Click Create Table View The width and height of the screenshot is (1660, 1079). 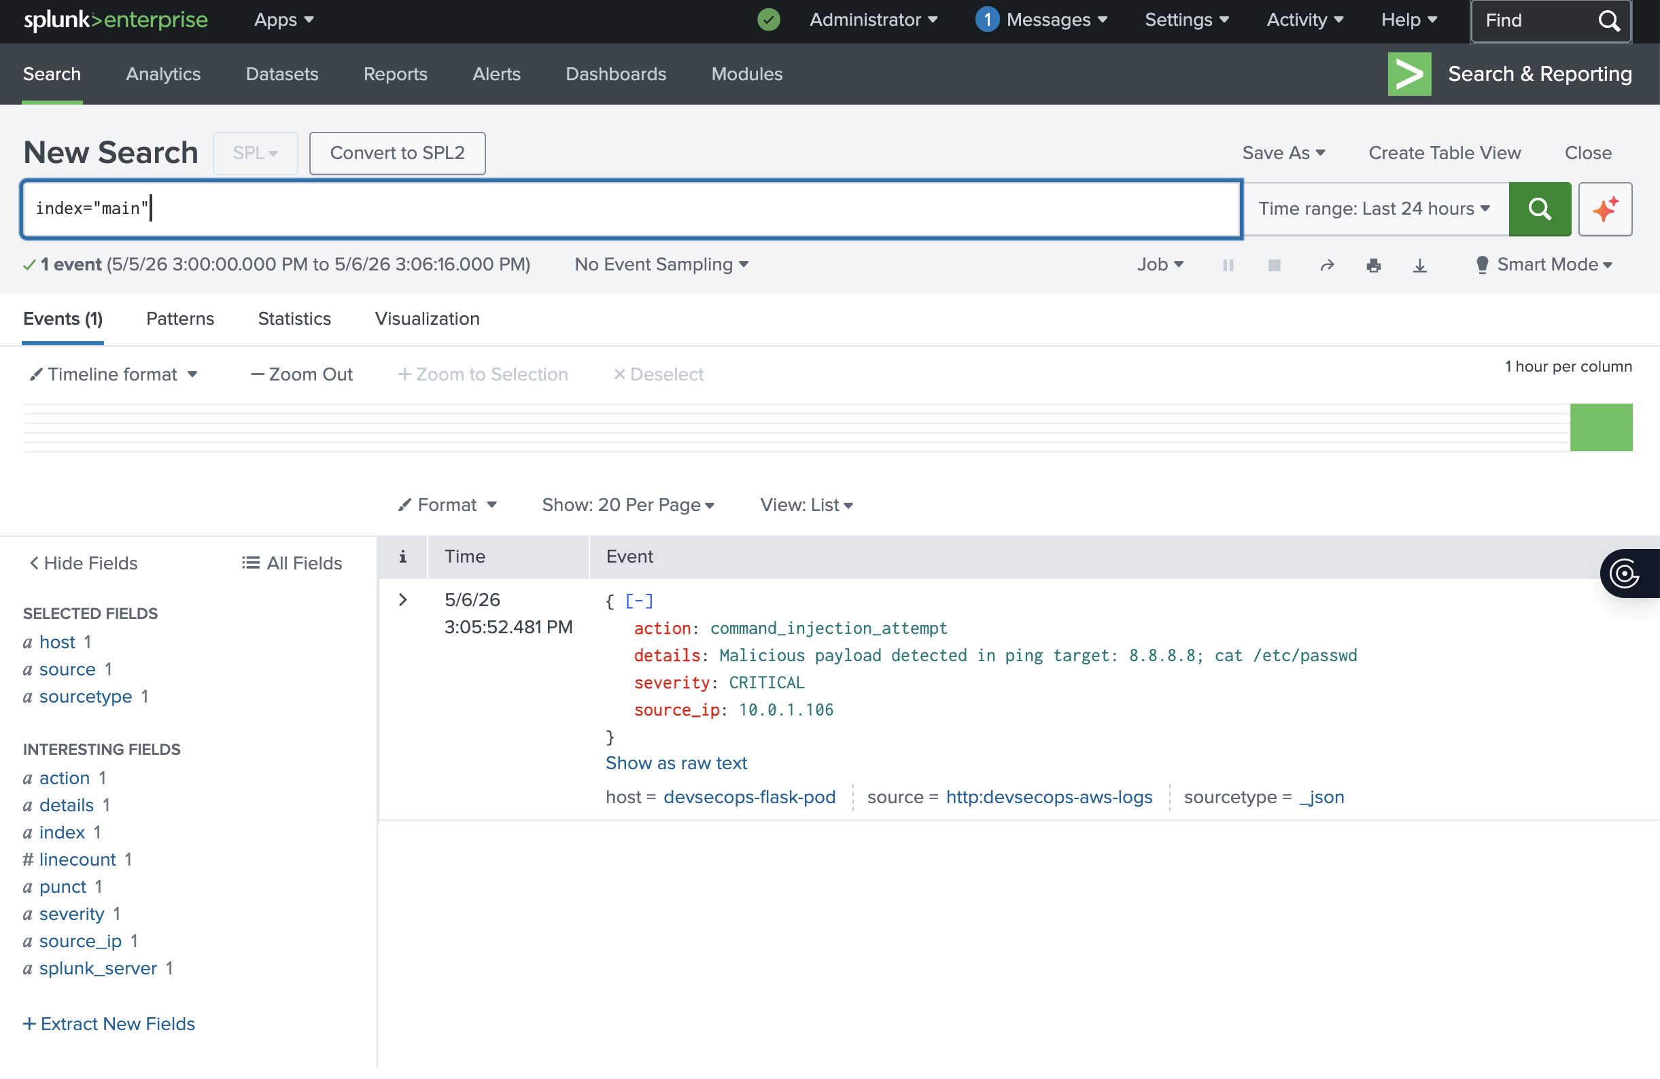pyautogui.click(x=1445, y=153)
